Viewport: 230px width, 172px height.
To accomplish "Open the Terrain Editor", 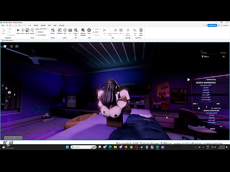I will click(53, 31).
